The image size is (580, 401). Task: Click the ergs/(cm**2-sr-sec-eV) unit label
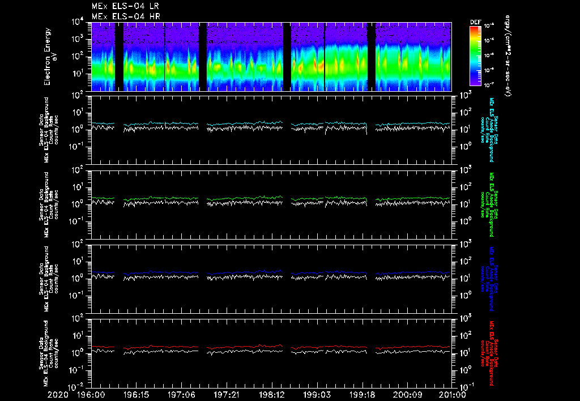(508, 56)
